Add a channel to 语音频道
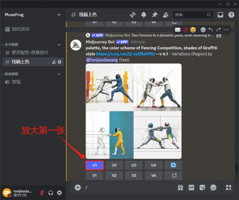The image size is (239, 200). 59,74
